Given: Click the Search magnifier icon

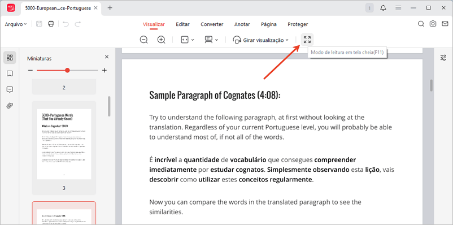Looking at the screenshot, I should tap(421, 24).
